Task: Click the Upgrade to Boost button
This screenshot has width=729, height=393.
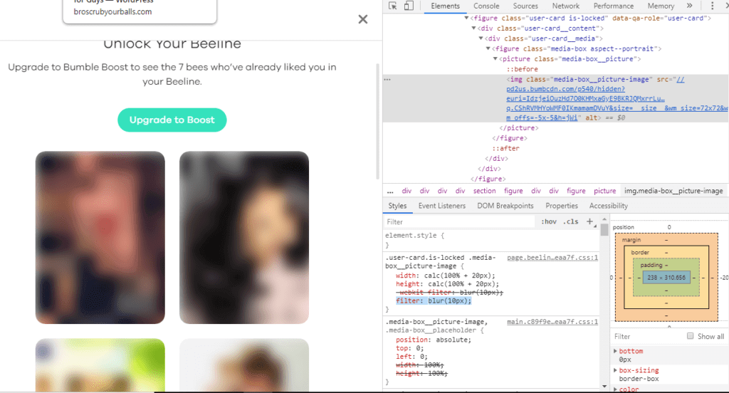Action: tap(172, 120)
